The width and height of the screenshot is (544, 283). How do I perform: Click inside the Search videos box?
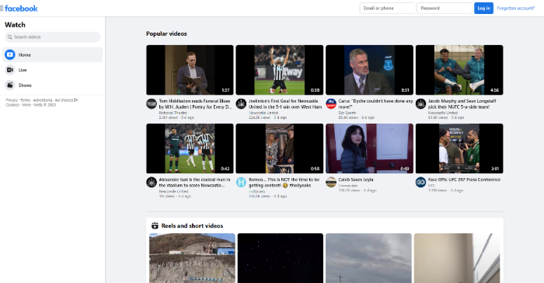(52, 37)
